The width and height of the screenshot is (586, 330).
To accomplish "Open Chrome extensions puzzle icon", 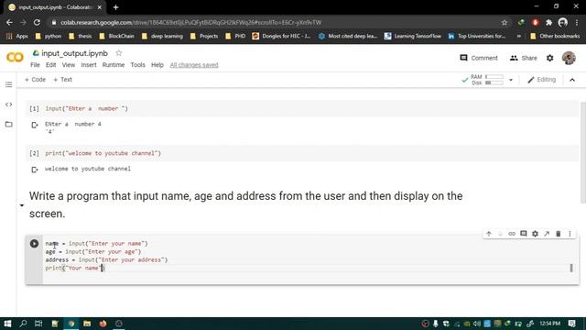I will (x=548, y=22).
